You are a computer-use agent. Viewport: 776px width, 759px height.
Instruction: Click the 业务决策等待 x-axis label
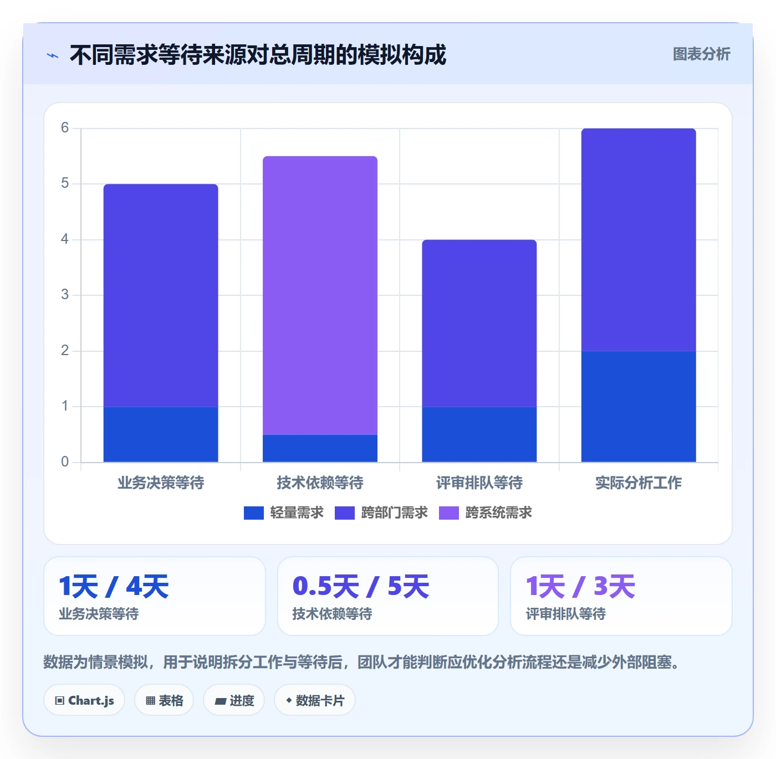click(x=161, y=483)
